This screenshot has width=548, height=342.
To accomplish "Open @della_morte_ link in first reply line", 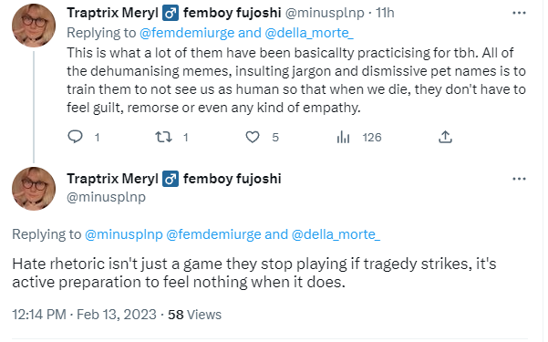I will pos(309,33).
